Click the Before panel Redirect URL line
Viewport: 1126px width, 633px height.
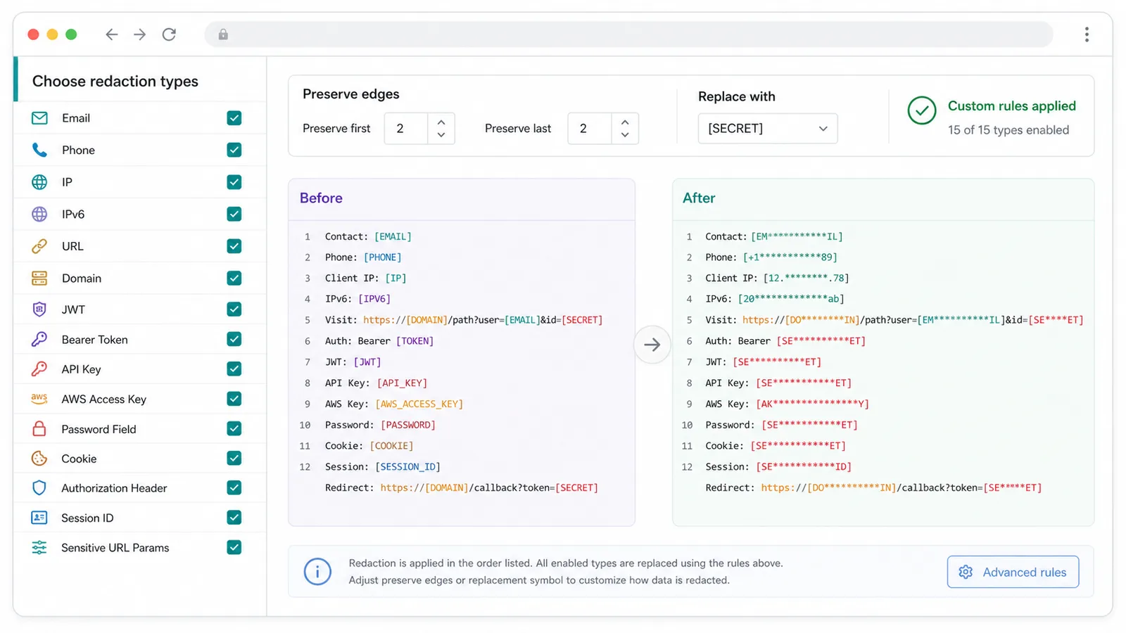click(462, 488)
